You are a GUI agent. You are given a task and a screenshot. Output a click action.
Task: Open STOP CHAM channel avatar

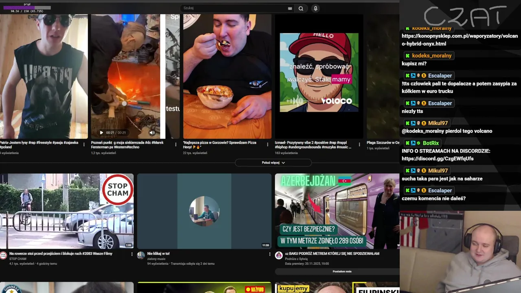point(3,255)
